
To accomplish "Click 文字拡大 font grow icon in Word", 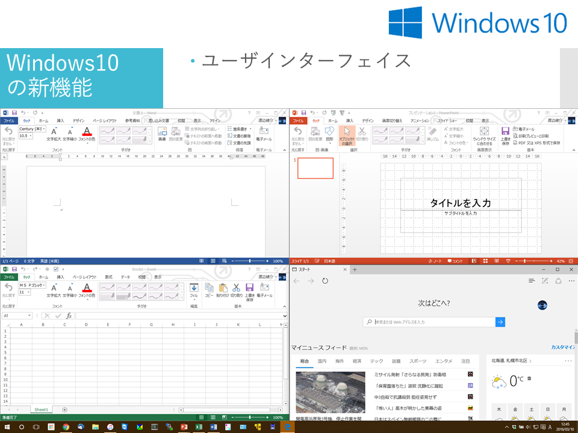I will [x=54, y=132].
